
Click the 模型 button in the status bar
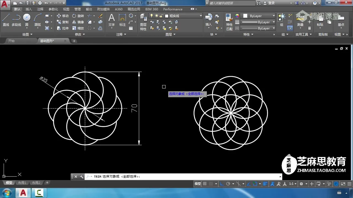click(197, 184)
